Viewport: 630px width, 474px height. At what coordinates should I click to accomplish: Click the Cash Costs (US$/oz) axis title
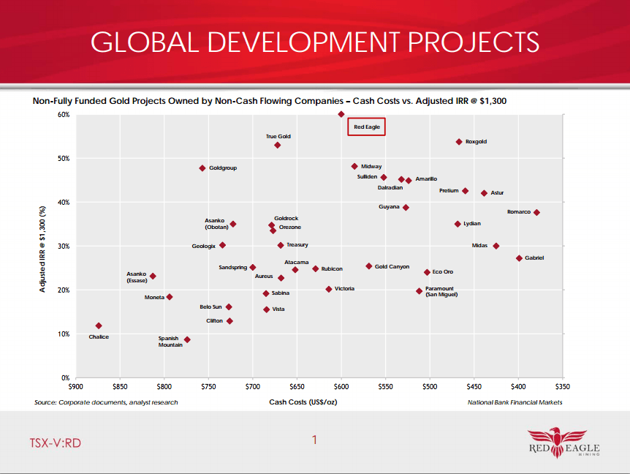pos(303,402)
